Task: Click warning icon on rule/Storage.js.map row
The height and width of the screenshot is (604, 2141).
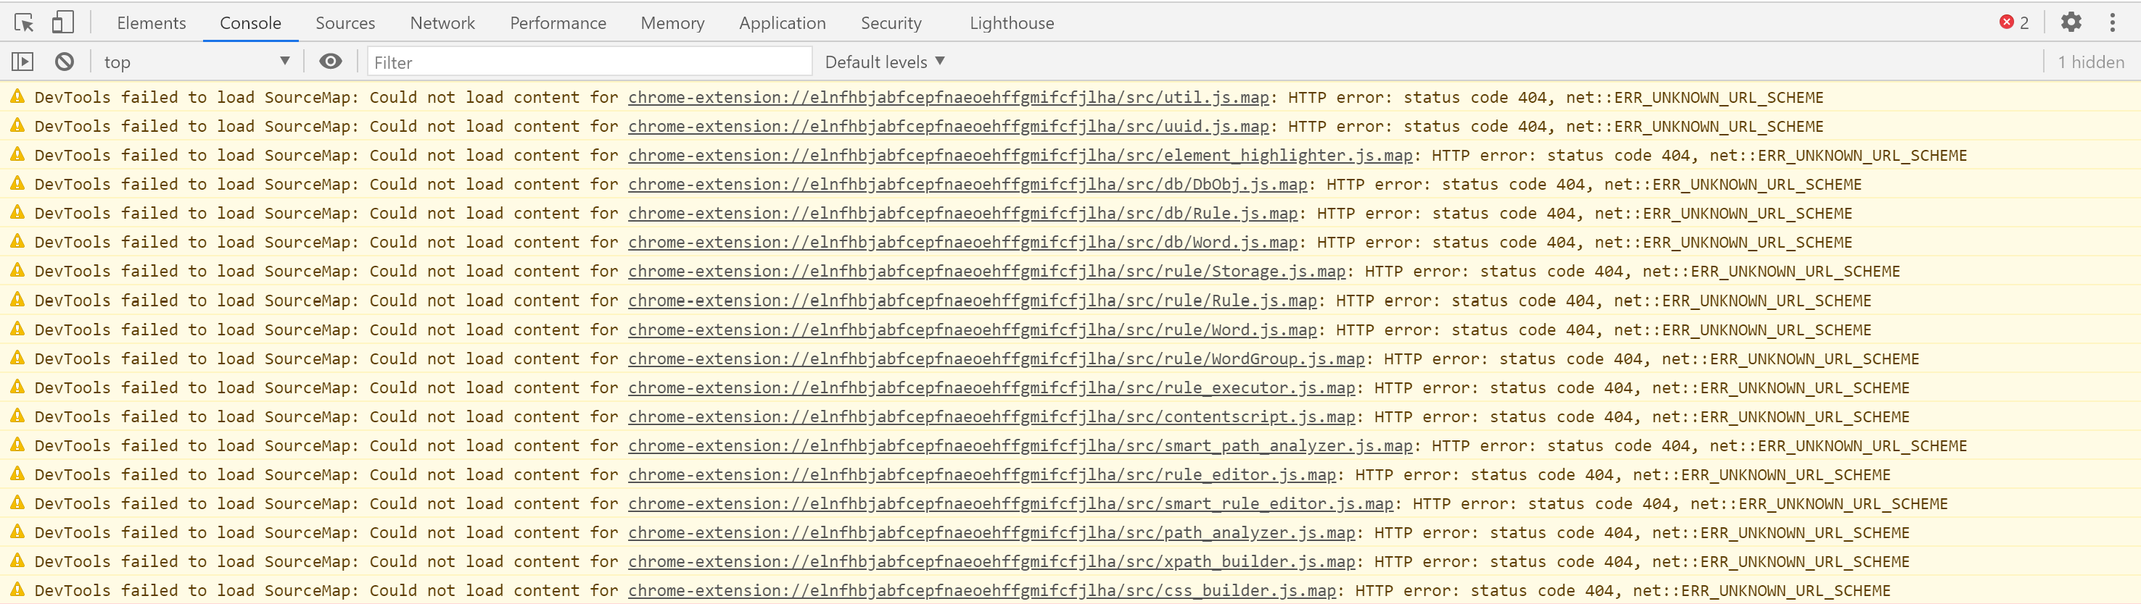Action: (x=17, y=270)
